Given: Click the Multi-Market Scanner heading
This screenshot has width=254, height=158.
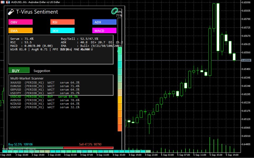Looking at the screenshot, I should pyautogui.click(x=27, y=78).
